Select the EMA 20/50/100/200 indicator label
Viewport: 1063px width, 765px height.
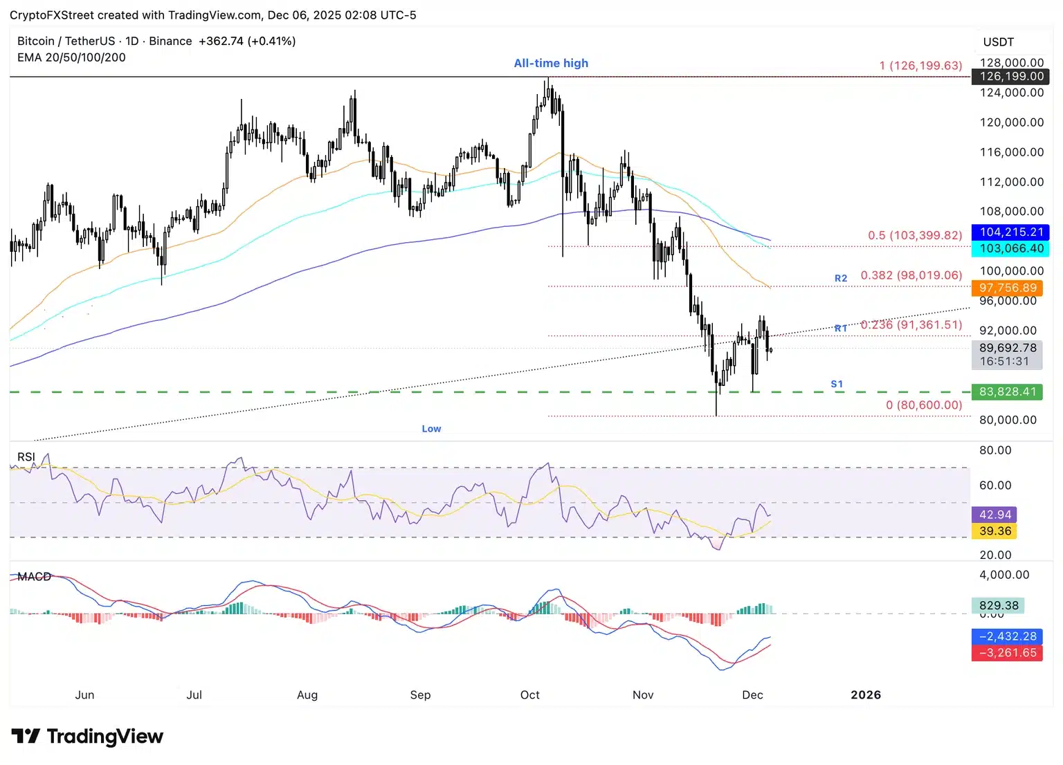click(71, 57)
